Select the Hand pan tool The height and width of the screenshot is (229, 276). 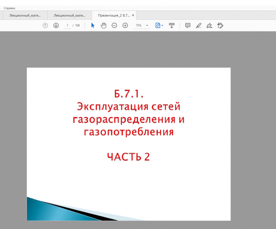[104, 26]
